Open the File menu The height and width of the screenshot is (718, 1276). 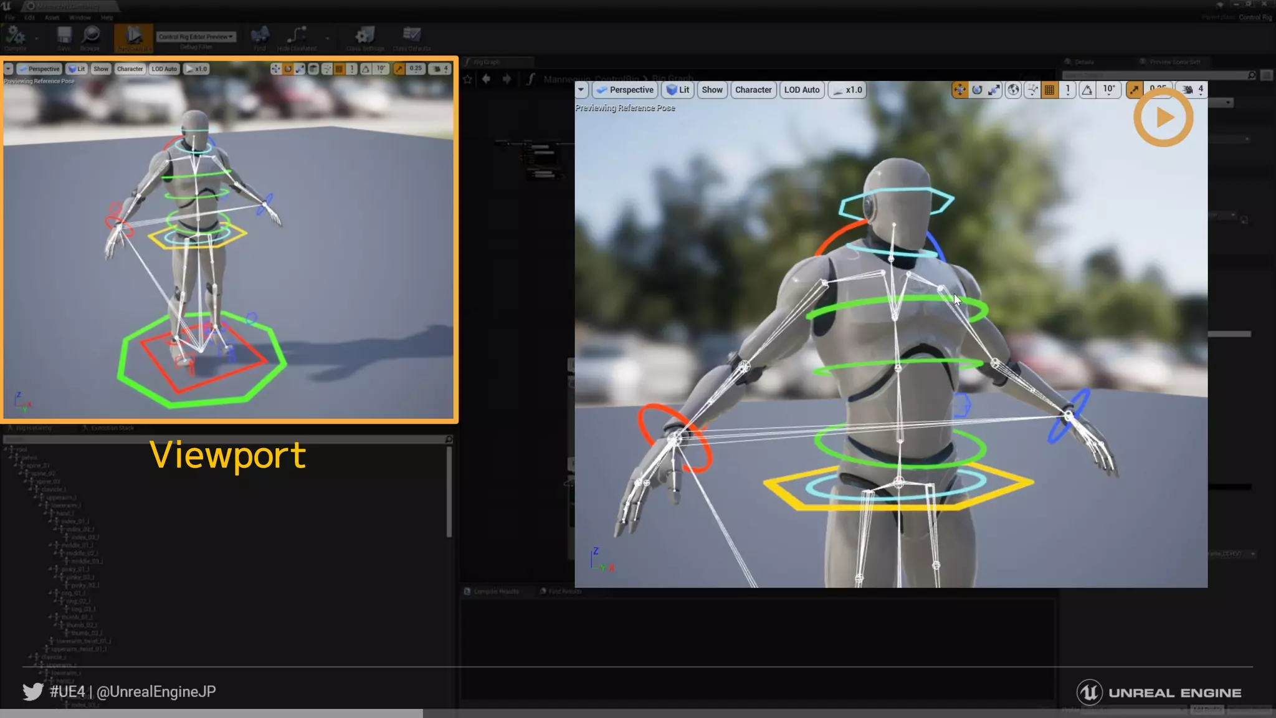9,17
